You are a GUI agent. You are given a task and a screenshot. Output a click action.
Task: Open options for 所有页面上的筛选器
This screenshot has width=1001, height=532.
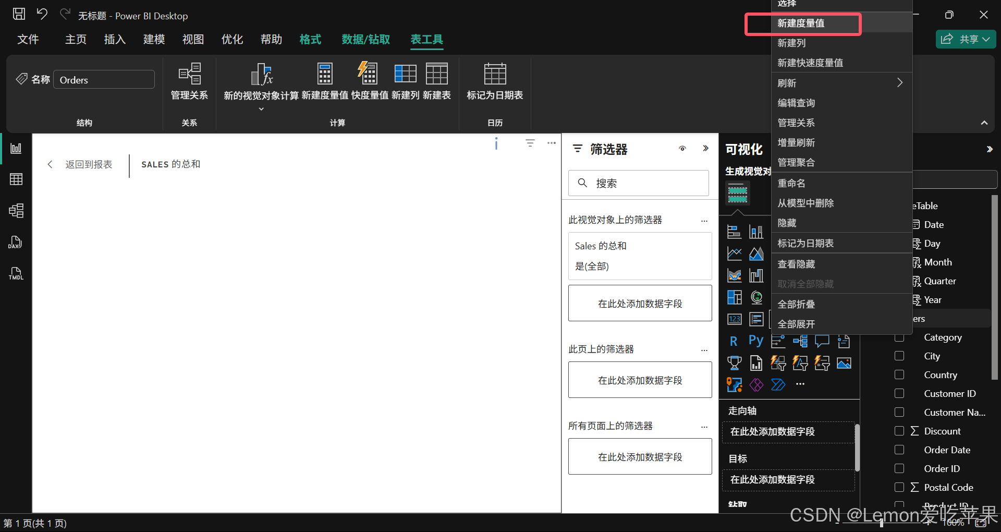tap(704, 427)
